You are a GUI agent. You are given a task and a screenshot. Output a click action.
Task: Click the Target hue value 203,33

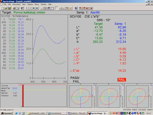click(98, 42)
